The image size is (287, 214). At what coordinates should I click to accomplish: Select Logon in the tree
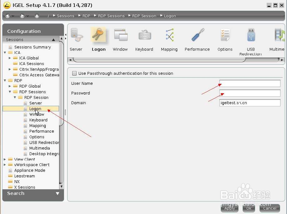click(35, 109)
